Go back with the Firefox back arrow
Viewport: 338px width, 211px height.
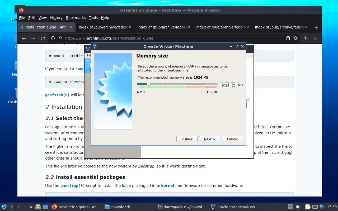24,38
